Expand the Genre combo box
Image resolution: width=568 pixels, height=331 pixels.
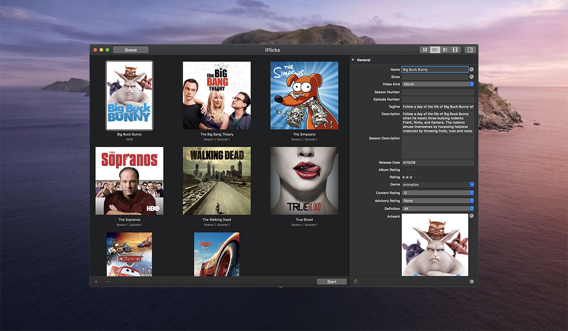pyautogui.click(x=471, y=184)
